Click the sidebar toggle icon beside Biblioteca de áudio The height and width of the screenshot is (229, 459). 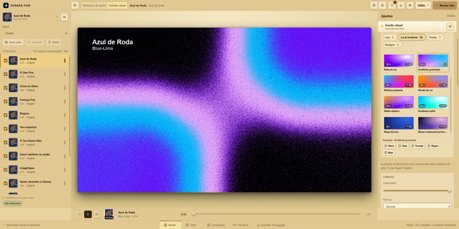[75, 5]
